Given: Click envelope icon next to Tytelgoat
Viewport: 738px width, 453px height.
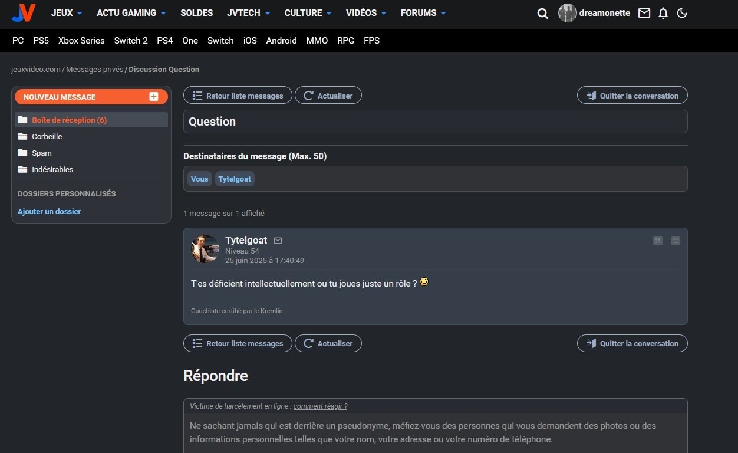Looking at the screenshot, I should pyautogui.click(x=278, y=241).
